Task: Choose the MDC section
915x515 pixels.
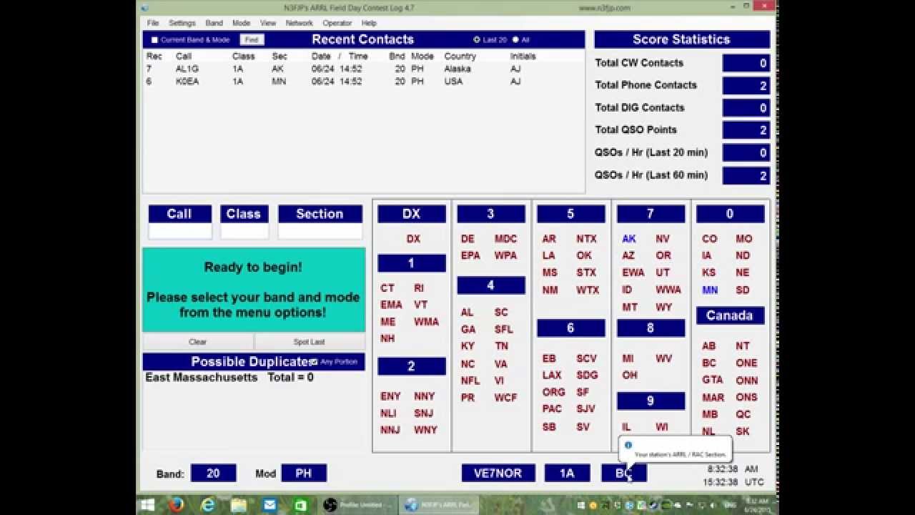Action: point(505,239)
